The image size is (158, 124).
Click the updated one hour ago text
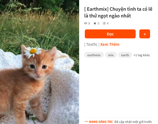pos(133,122)
